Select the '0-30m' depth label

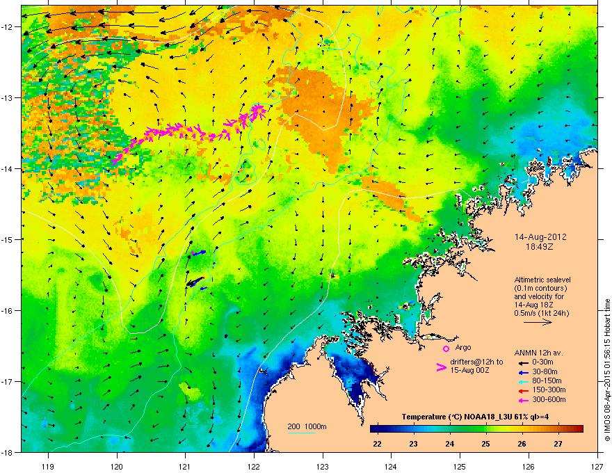point(542,362)
